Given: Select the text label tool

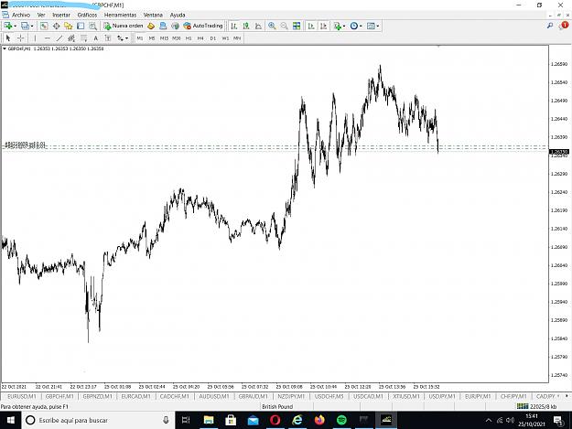Looking at the screenshot, I should tap(108, 38).
